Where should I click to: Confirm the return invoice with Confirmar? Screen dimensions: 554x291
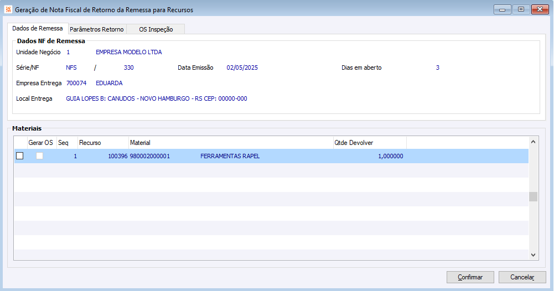[470, 277]
